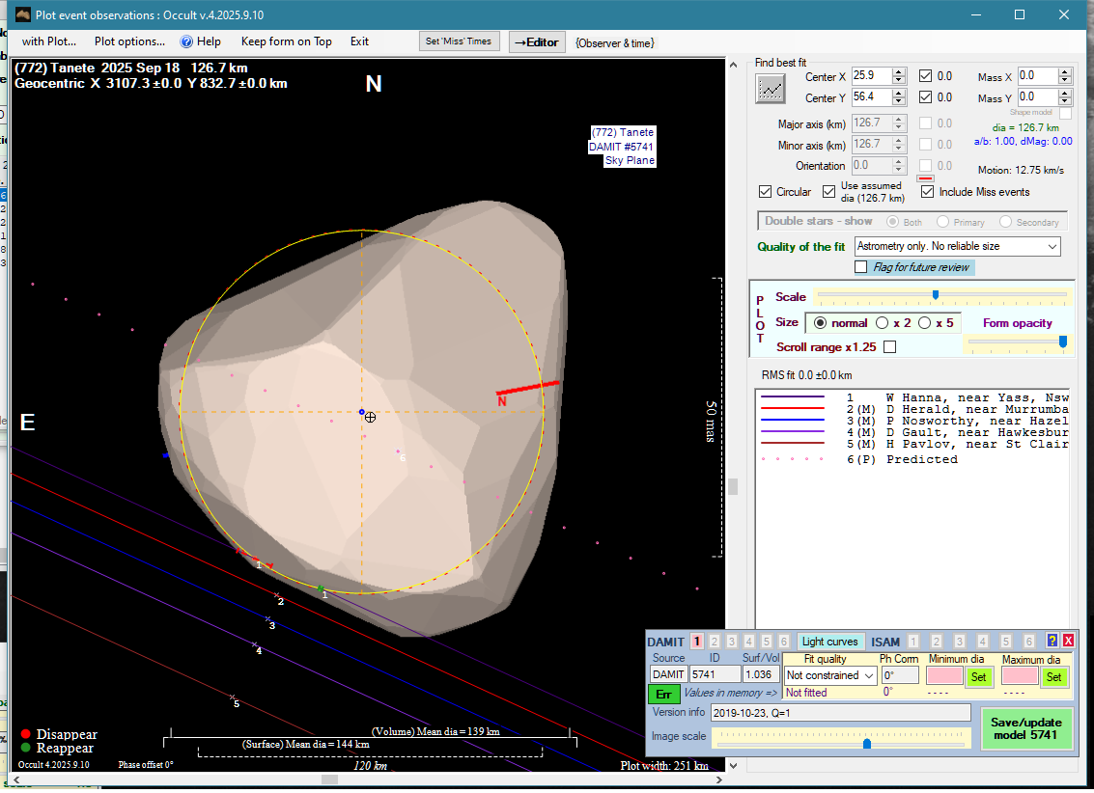Image resolution: width=1094 pixels, height=793 pixels.
Task: Select DAMIT model number 1
Action: [696, 642]
